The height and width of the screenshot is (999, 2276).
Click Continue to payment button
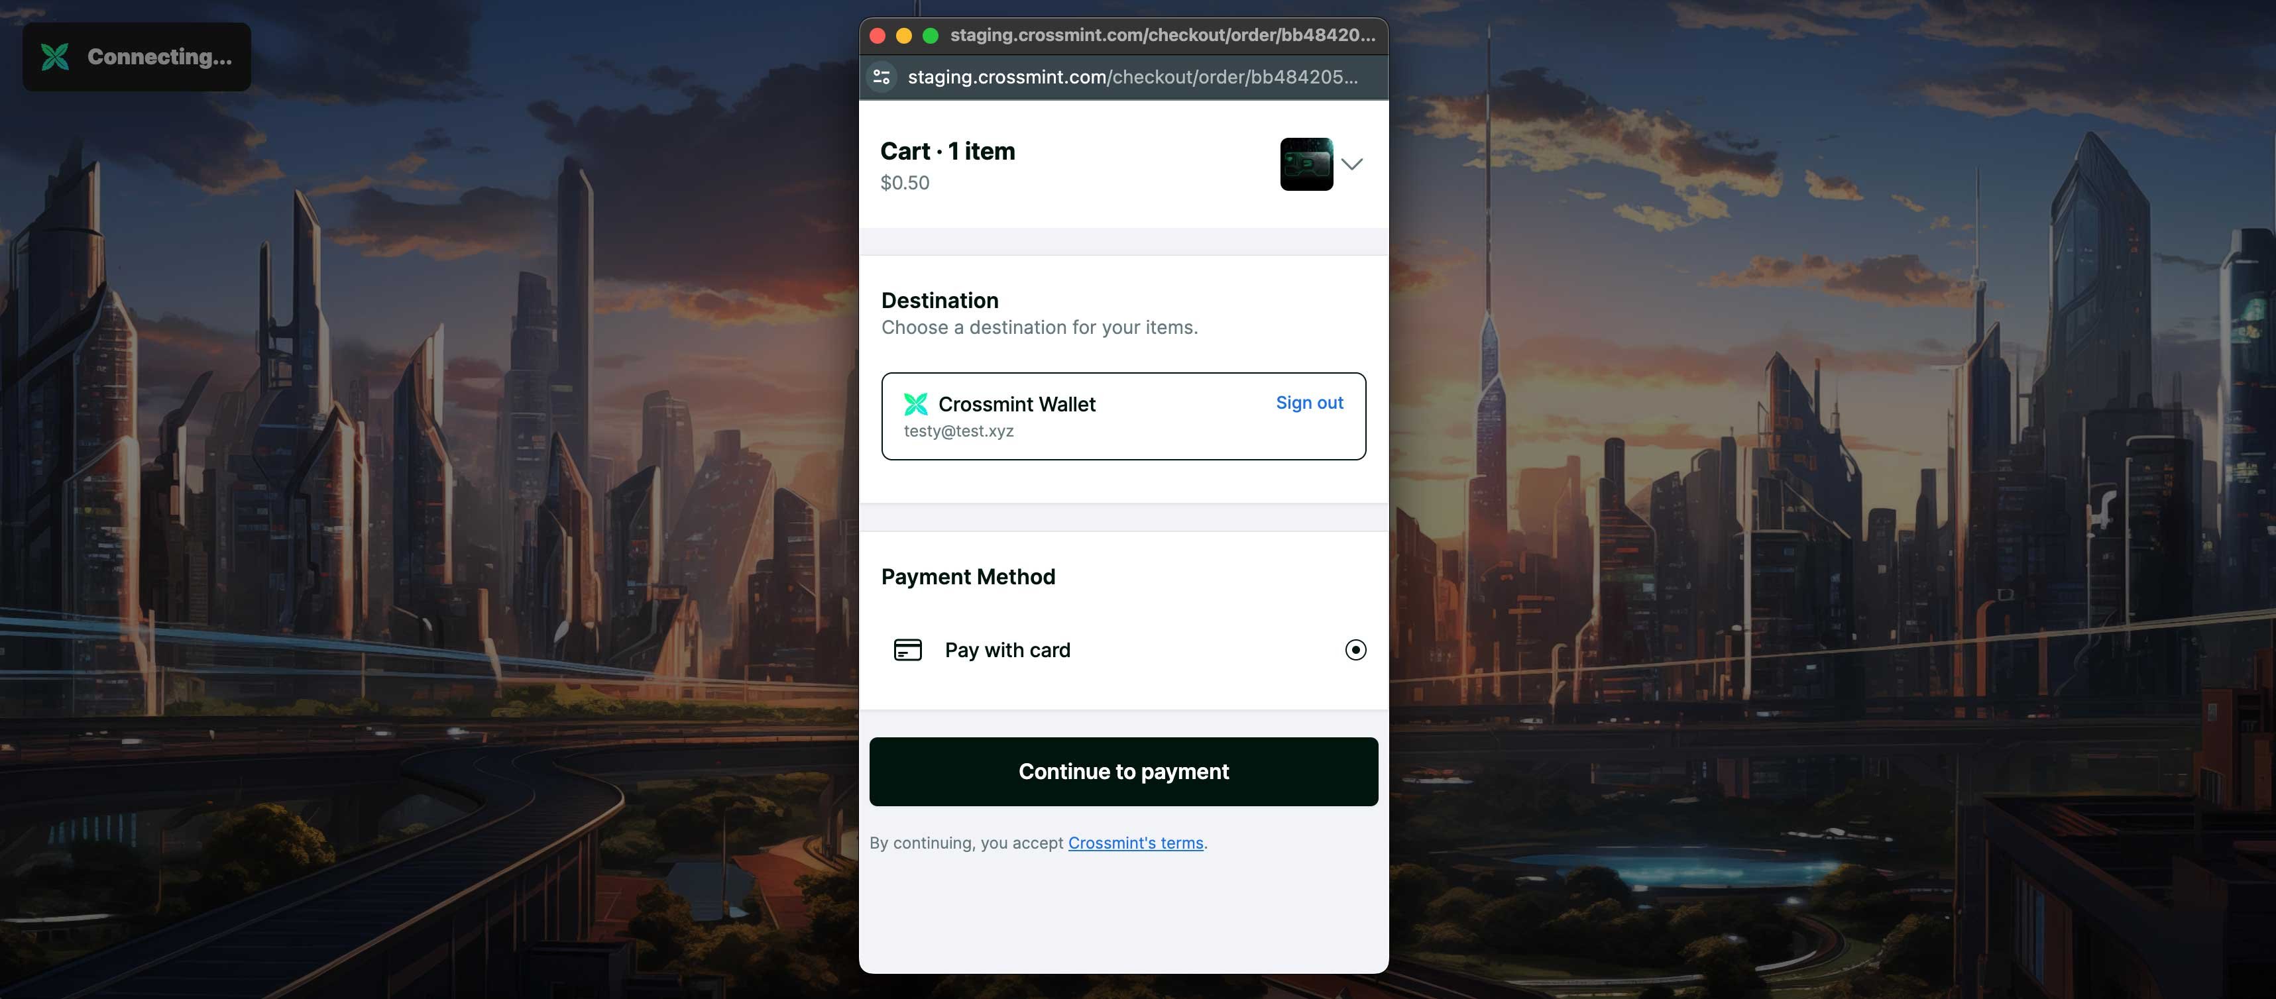(x=1123, y=771)
